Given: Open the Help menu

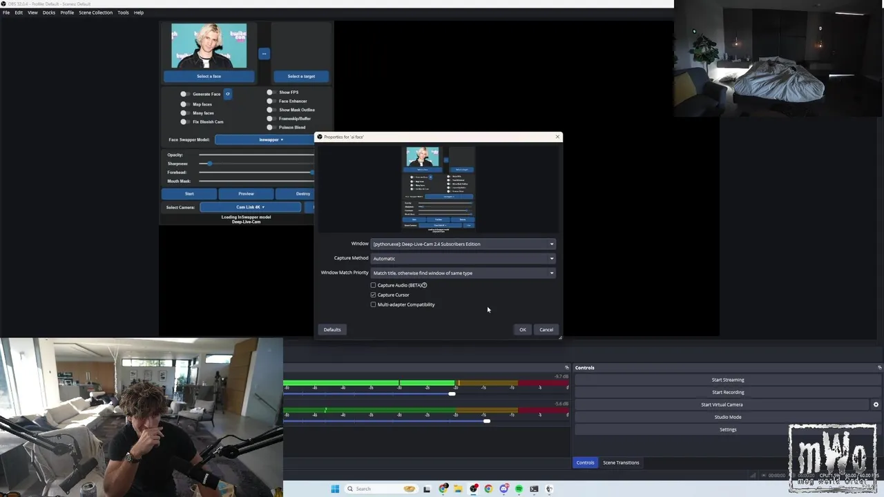Looking at the screenshot, I should 139,12.
